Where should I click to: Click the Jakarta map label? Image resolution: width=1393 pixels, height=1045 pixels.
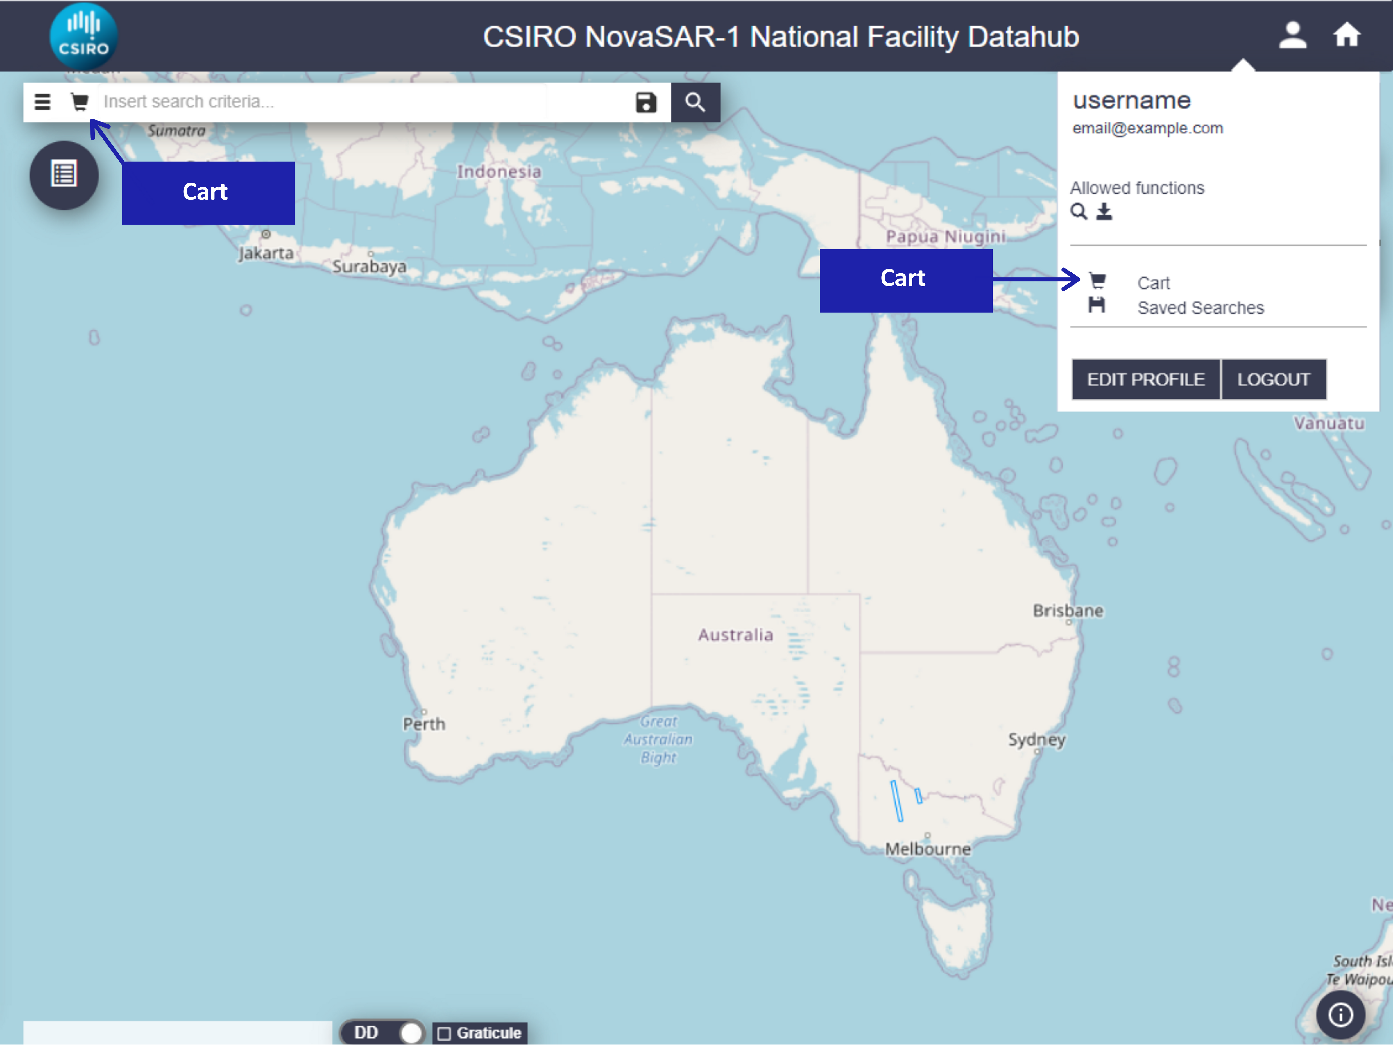pos(266,254)
